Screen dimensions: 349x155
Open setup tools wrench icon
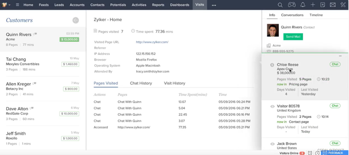343,5
